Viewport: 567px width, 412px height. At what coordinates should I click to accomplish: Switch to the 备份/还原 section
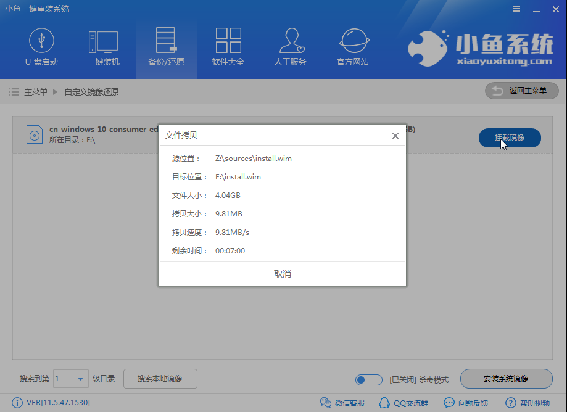click(x=166, y=46)
